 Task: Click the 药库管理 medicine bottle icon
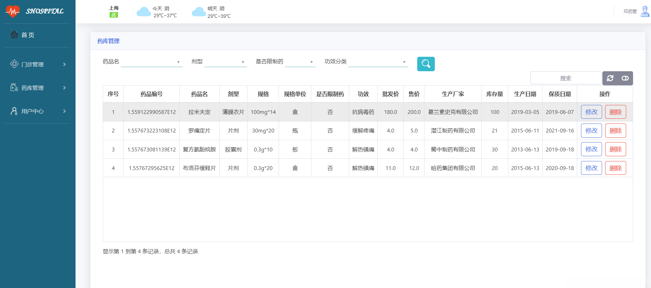click(14, 87)
